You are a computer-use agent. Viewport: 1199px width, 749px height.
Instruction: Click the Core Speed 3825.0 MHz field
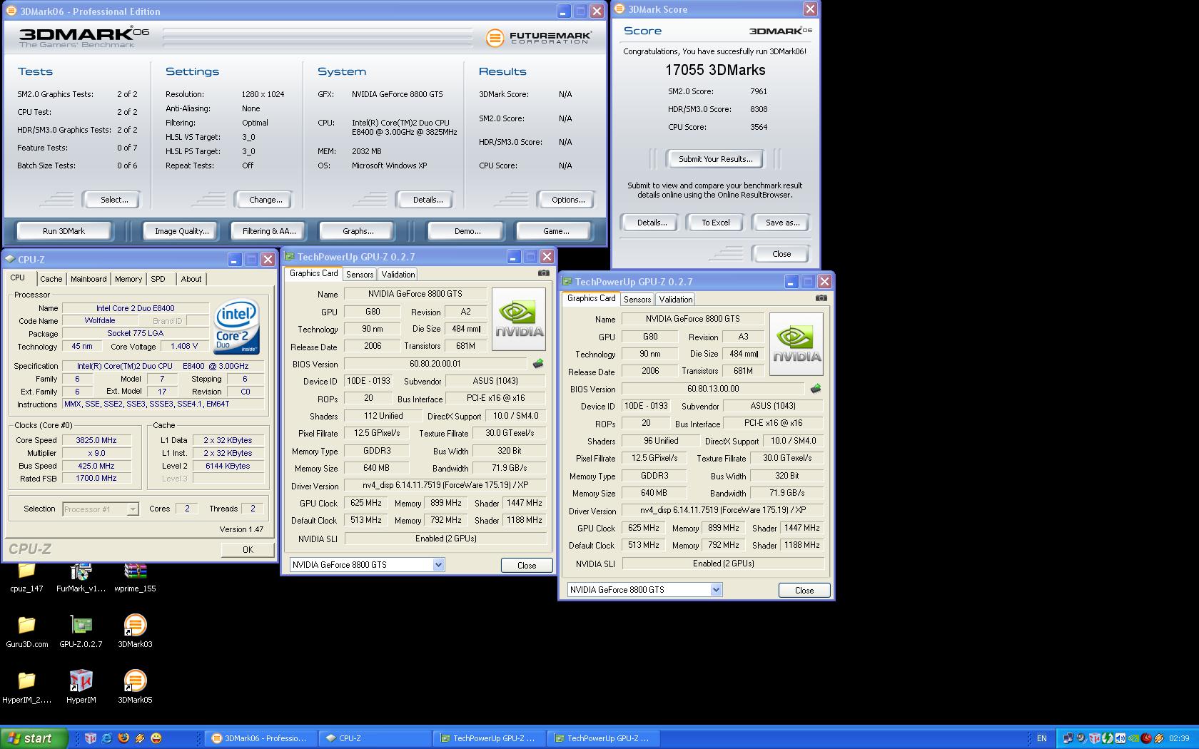click(x=96, y=440)
